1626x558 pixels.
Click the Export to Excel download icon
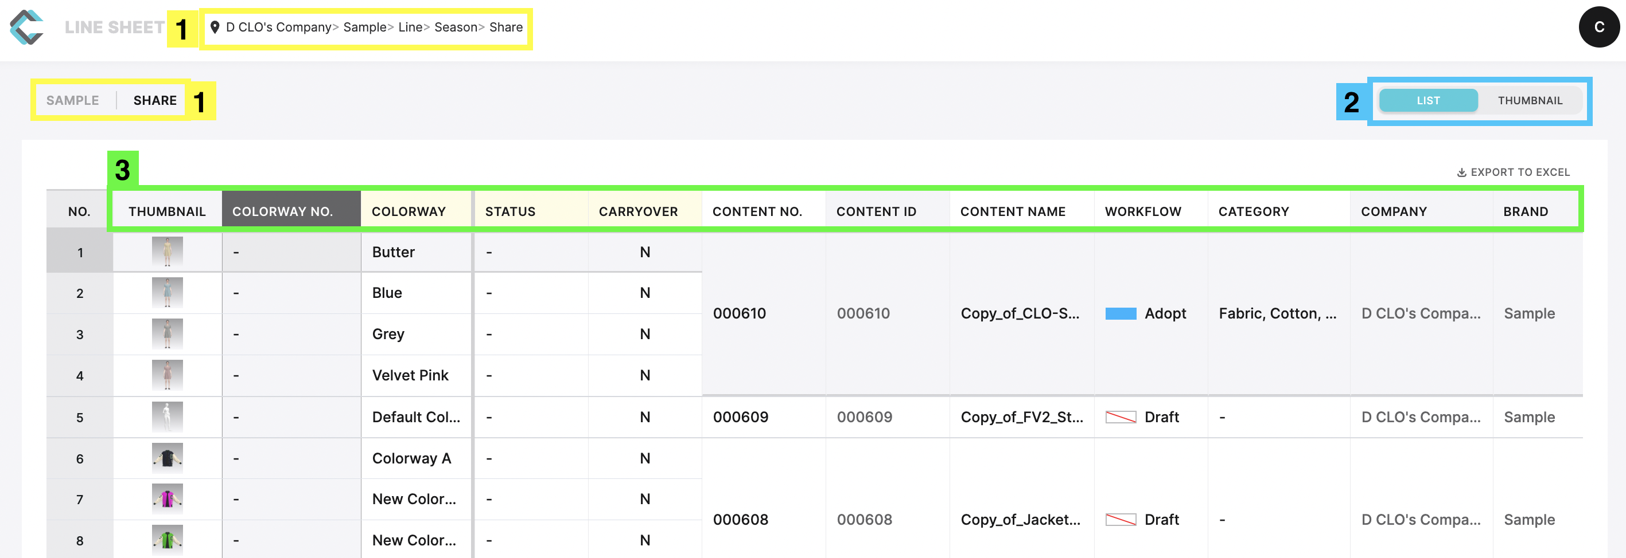click(1461, 172)
